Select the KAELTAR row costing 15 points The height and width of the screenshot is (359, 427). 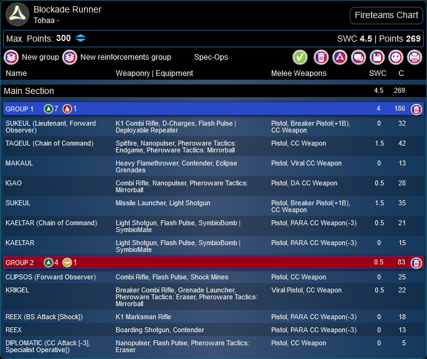tap(213, 246)
